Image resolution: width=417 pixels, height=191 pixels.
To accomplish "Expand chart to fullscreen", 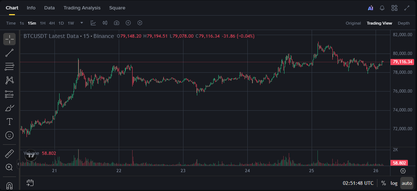I will (x=406, y=8).
